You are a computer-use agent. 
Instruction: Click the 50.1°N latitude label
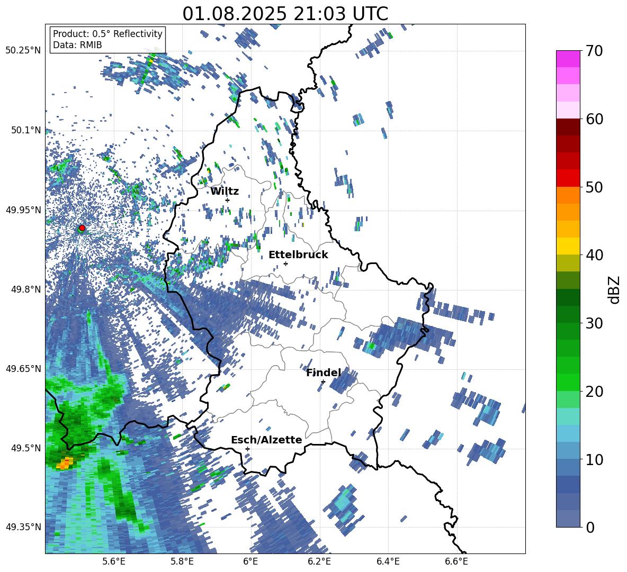[25, 130]
